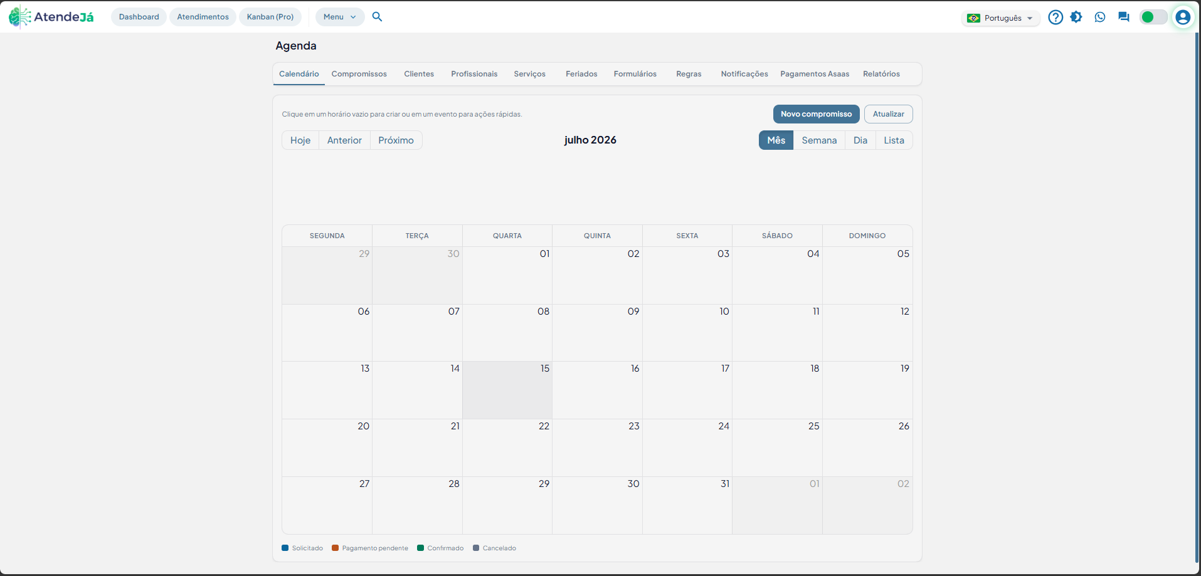Click the AtendeJá logo
Viewport: 1201px width, 576px height.
51,17
